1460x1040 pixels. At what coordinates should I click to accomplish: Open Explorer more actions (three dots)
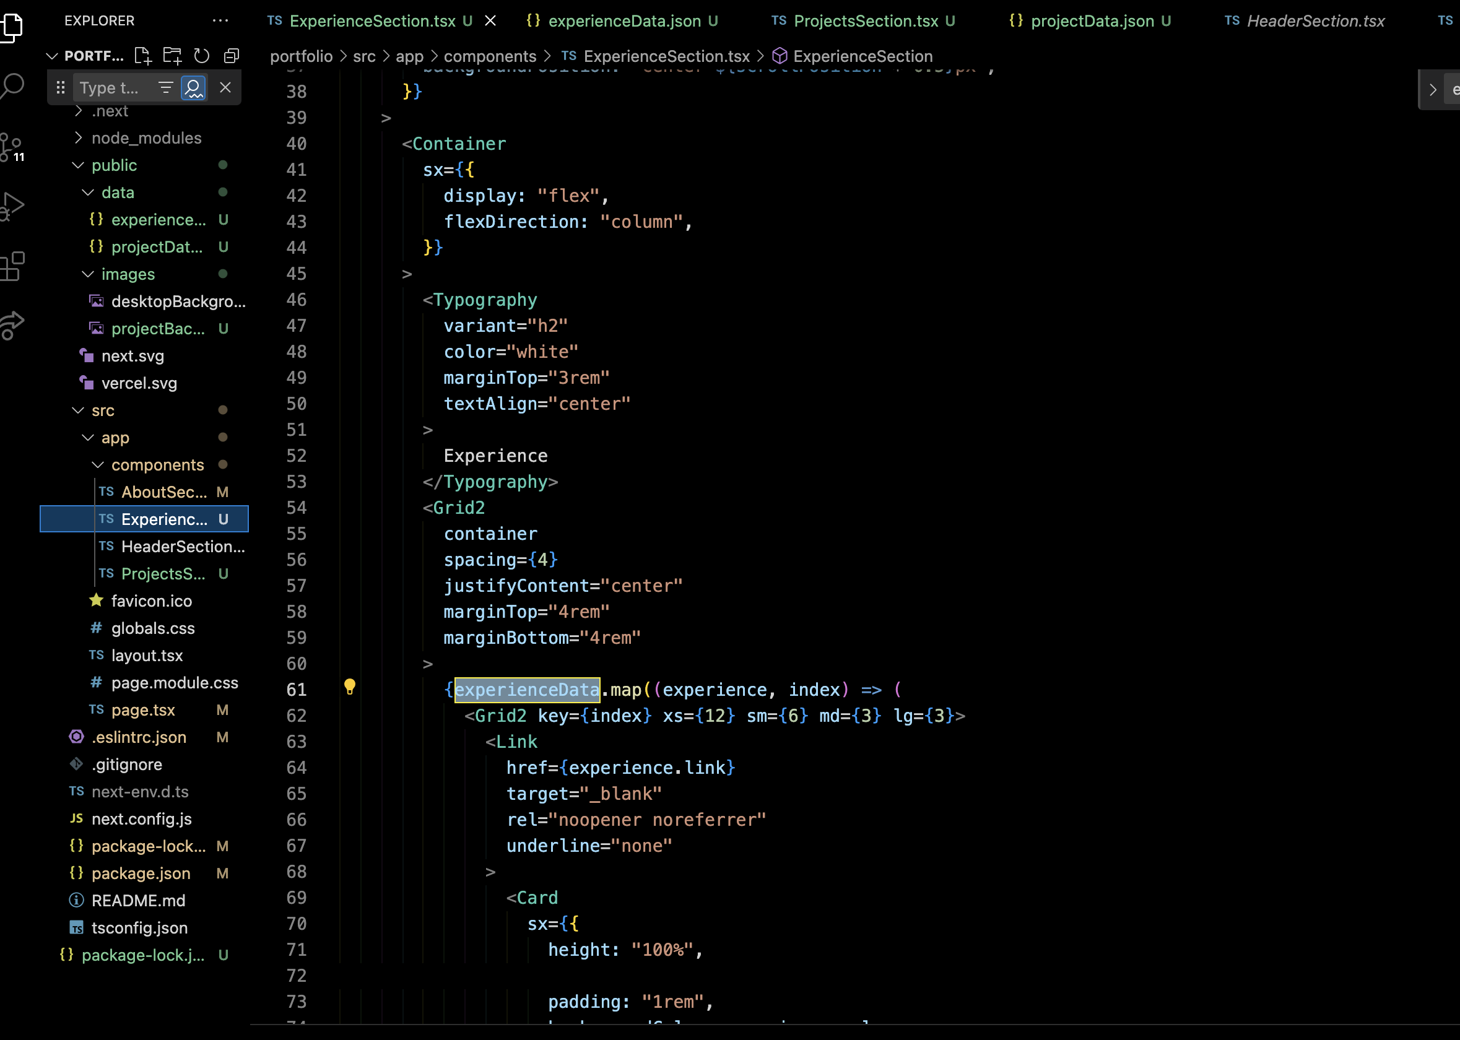[220, 20]
